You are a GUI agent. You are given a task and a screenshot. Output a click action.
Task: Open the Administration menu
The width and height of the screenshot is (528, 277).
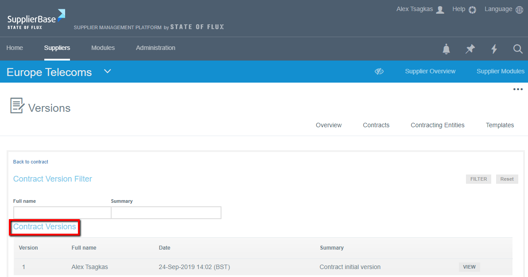pos(155,48)
